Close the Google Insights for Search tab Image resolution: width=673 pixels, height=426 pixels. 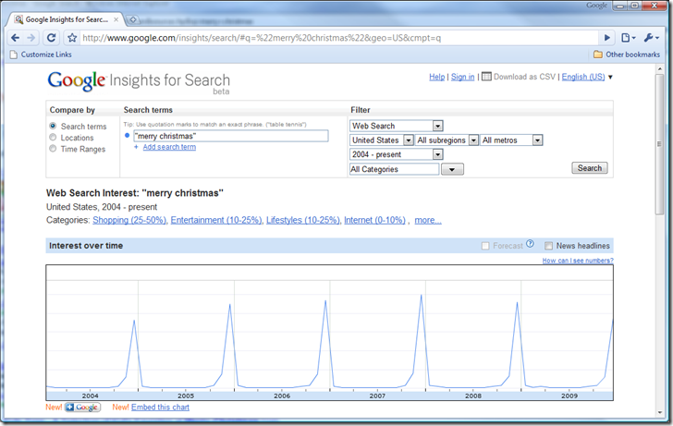pyautogui.click(x=116, y=19)
